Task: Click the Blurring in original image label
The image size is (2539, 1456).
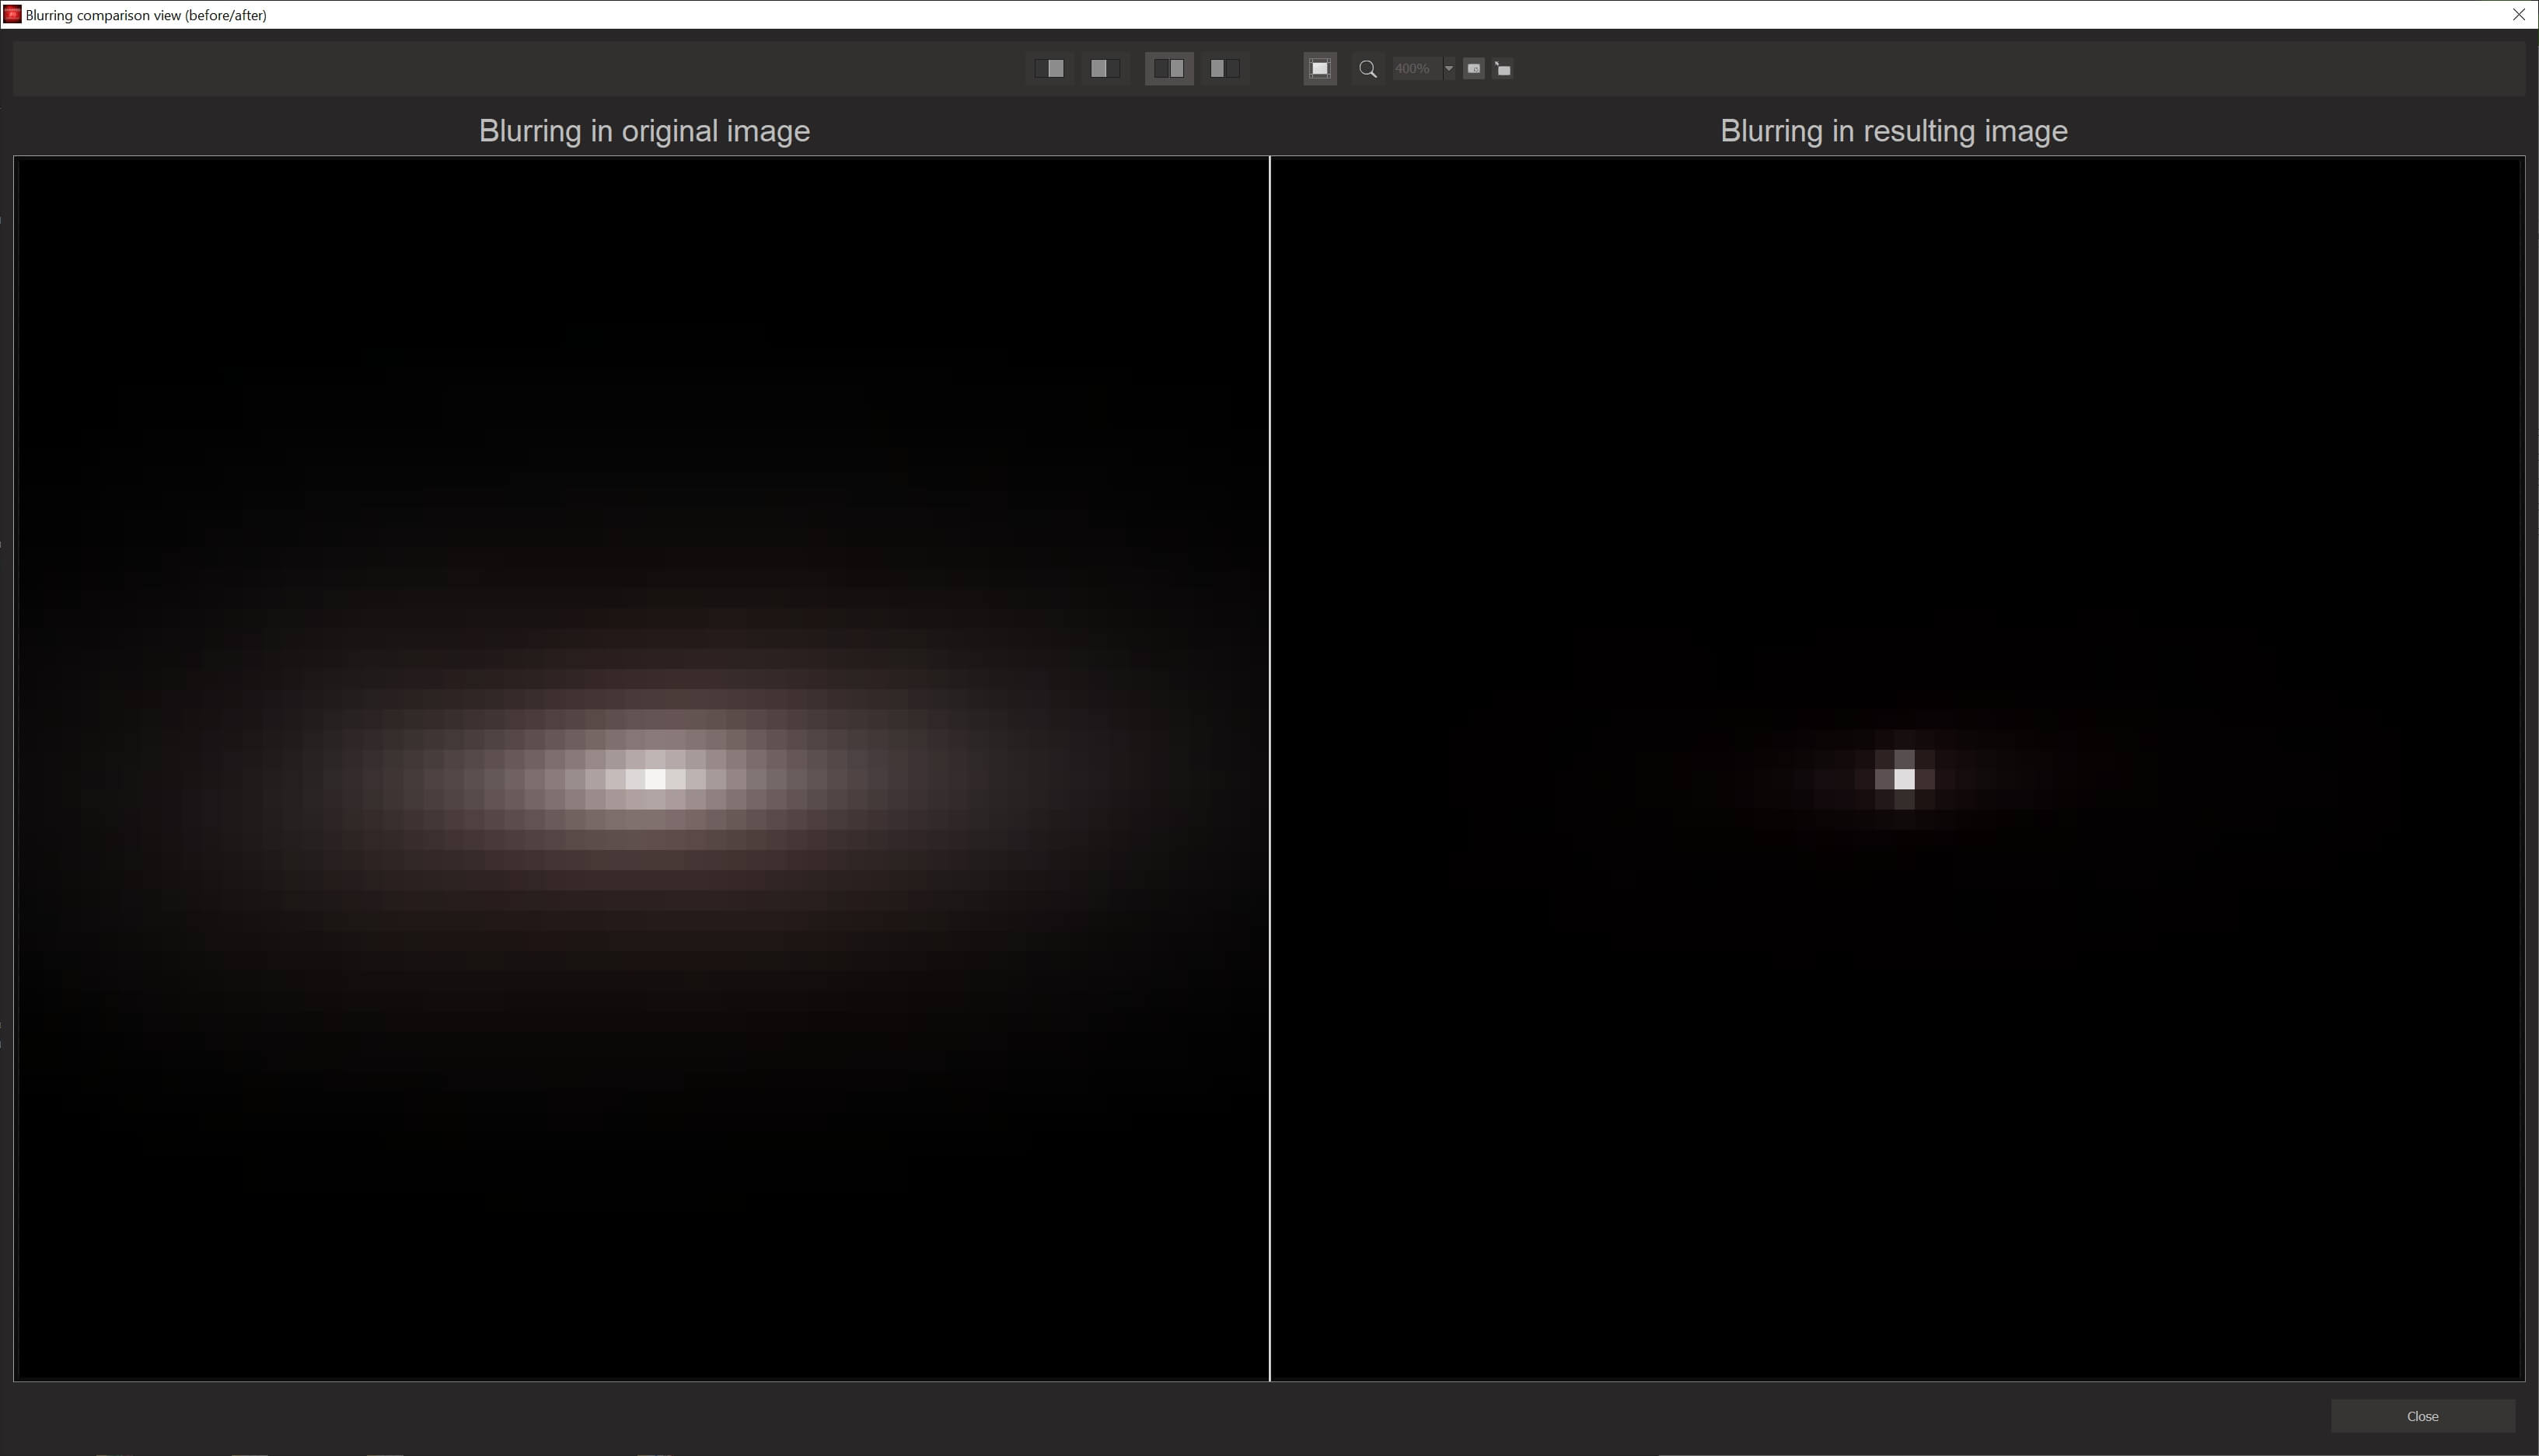Action: [x=643, y=131]
